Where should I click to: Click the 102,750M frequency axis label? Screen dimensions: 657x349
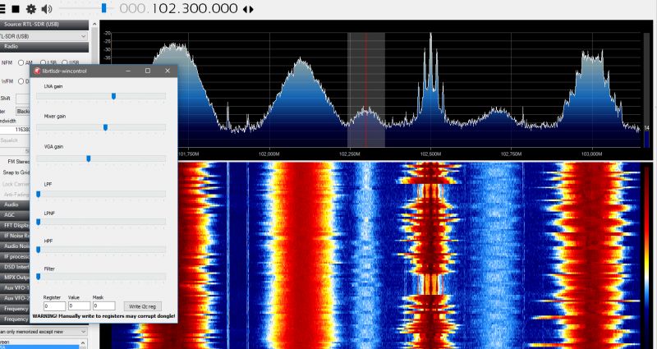(511, 154)
